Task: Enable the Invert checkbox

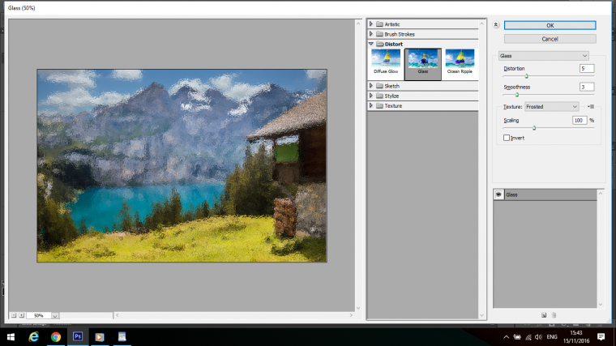Action: (507, 138)
